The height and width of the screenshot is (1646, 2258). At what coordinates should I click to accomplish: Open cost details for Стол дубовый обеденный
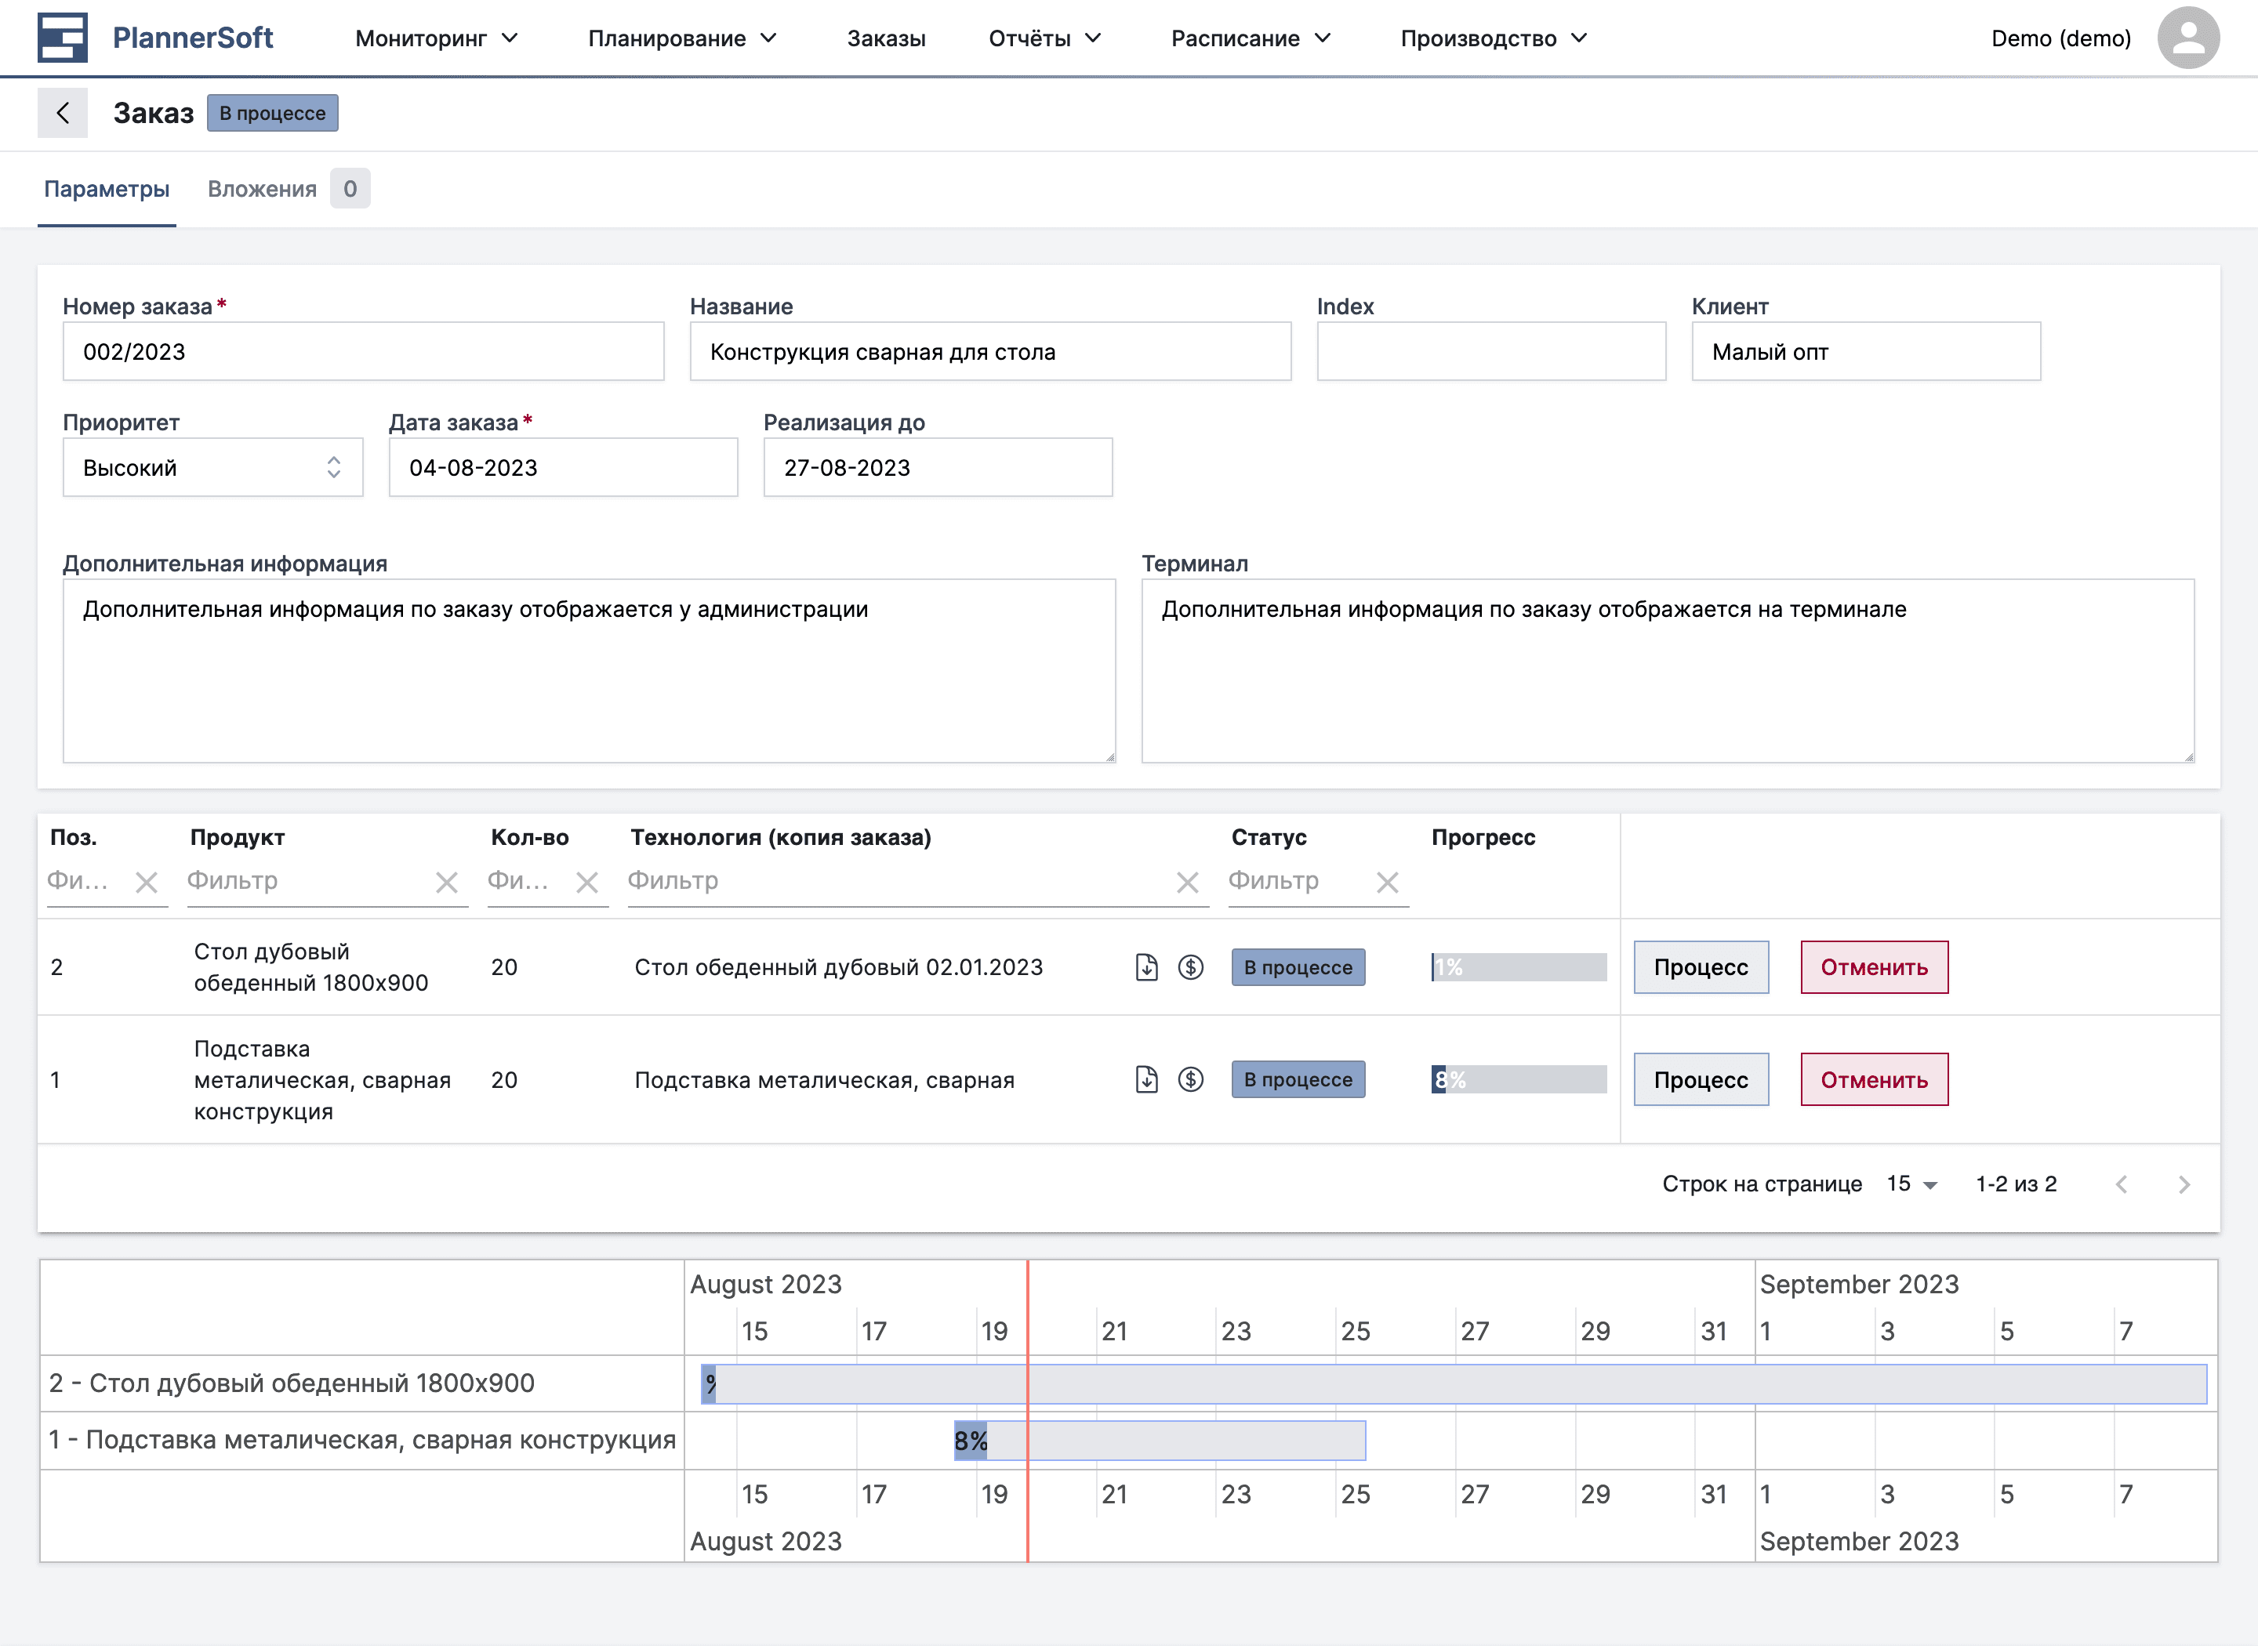click(x=1192, y=966)
